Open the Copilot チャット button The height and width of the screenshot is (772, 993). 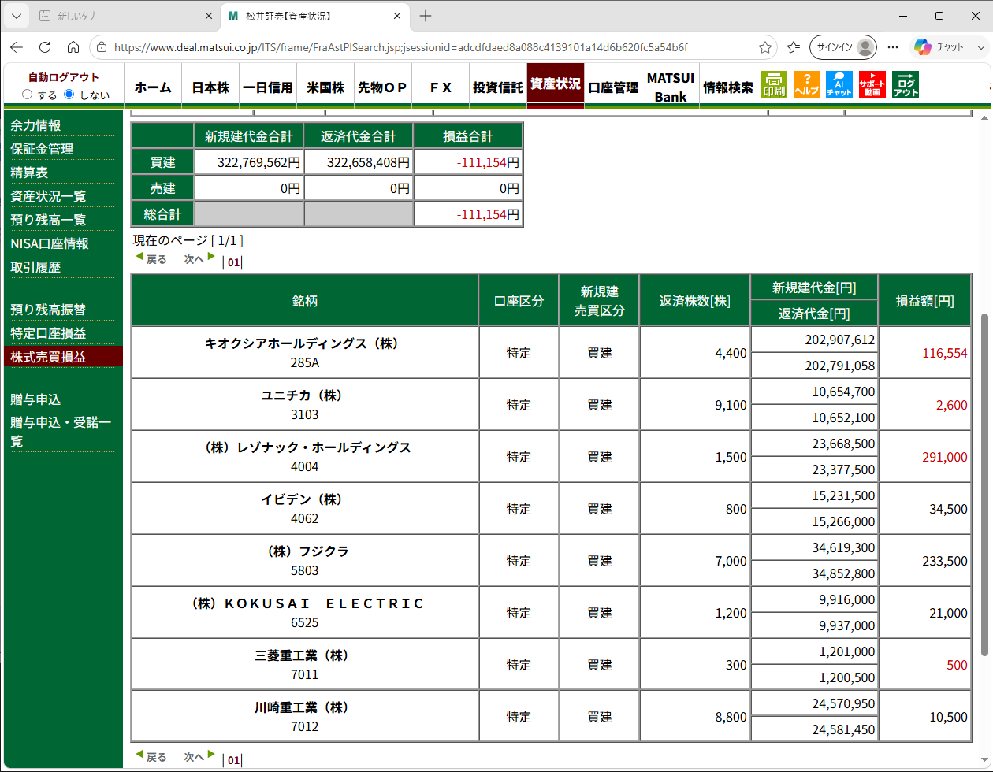coord(939,47)
